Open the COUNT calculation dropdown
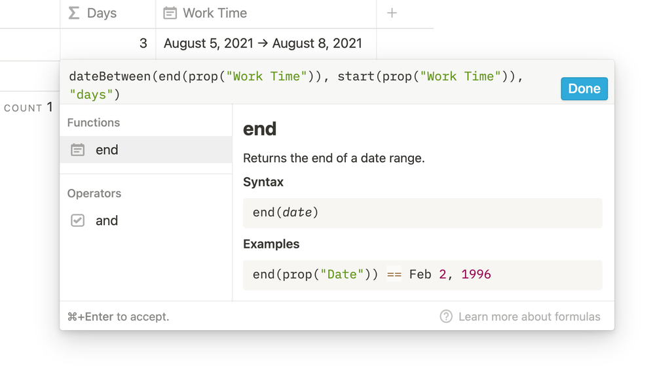655x370 pixels. [x=28, y=108]
